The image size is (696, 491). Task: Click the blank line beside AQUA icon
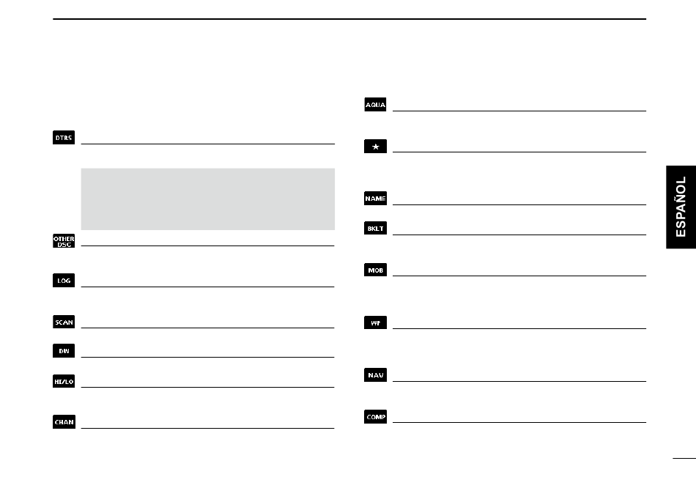(519, 111)
